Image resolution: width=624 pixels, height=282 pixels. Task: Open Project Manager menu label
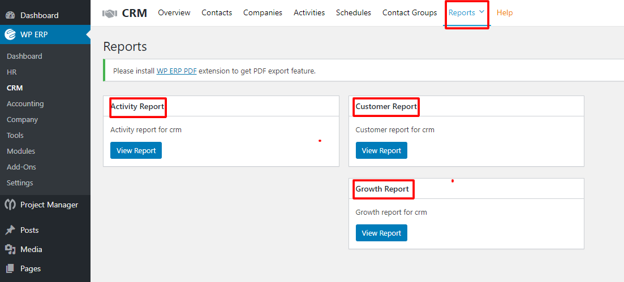49,205
